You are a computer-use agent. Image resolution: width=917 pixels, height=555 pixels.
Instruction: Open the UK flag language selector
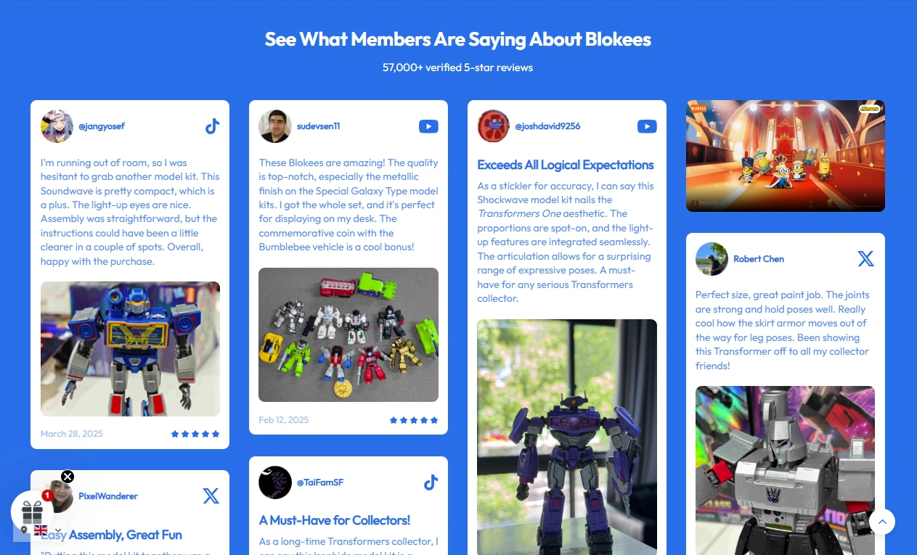41,530
